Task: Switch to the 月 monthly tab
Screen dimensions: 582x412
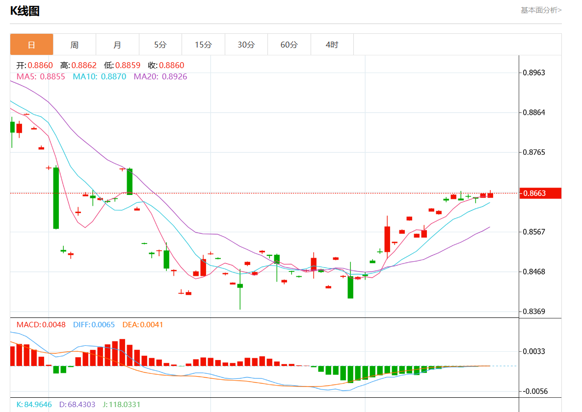Action: [x=117, y=45]
